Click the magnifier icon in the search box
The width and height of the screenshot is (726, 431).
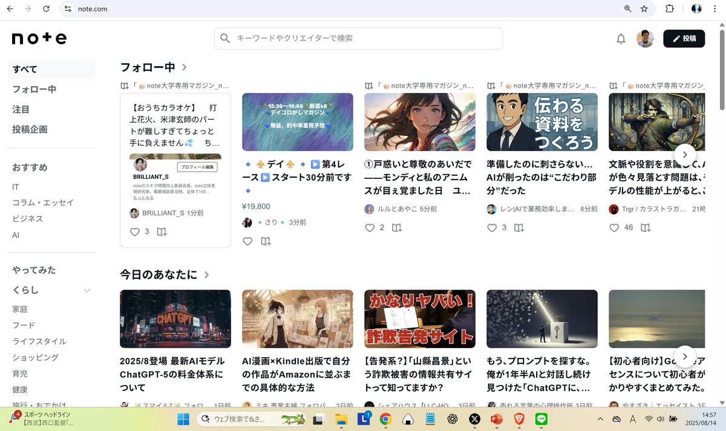tap(225, 38)
